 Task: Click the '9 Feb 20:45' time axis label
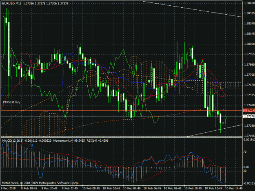[49, 188]
